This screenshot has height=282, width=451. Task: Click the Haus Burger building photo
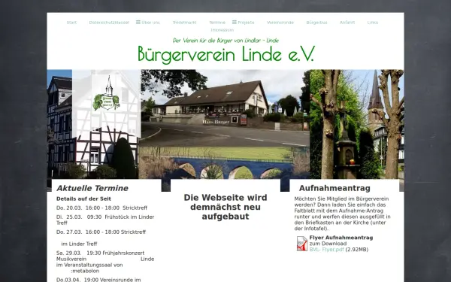coord(225,108)
